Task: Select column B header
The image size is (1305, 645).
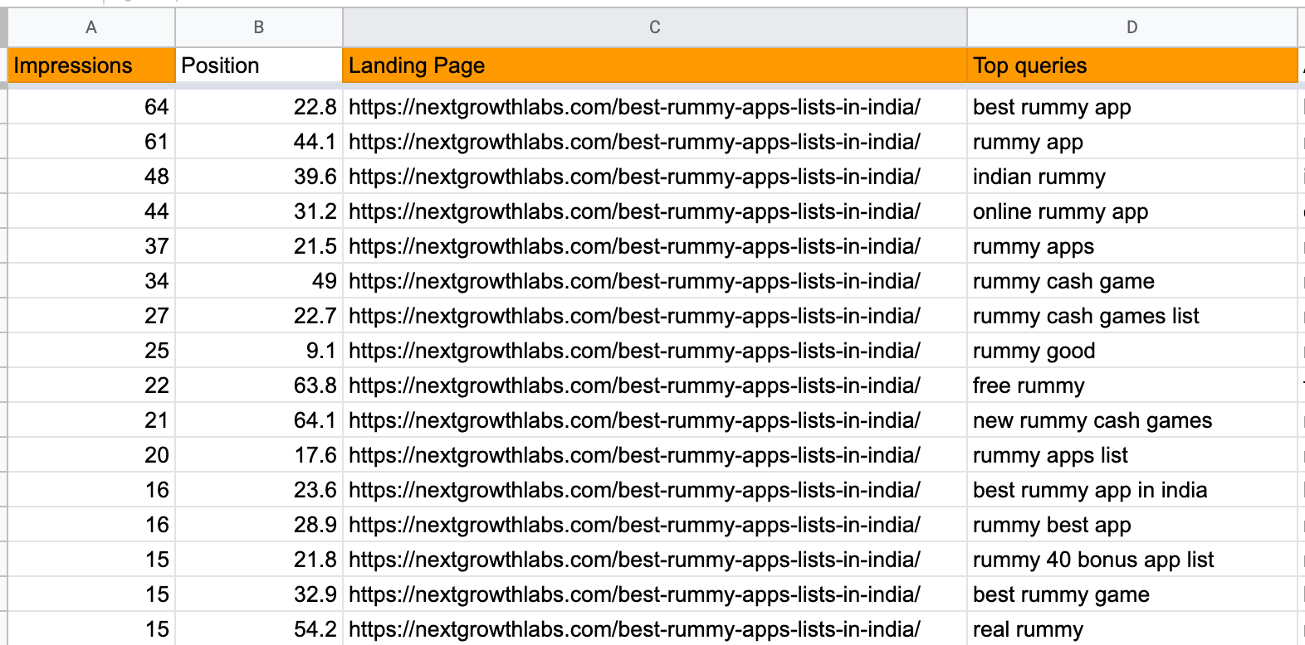Action: tap(259, 27)
